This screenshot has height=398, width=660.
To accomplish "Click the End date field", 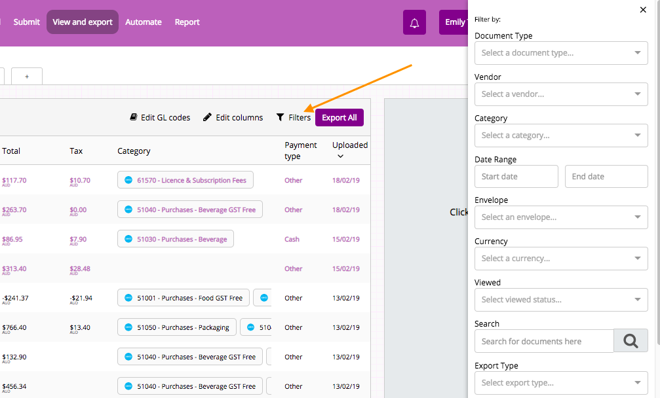I will click(x=606, y=177).
